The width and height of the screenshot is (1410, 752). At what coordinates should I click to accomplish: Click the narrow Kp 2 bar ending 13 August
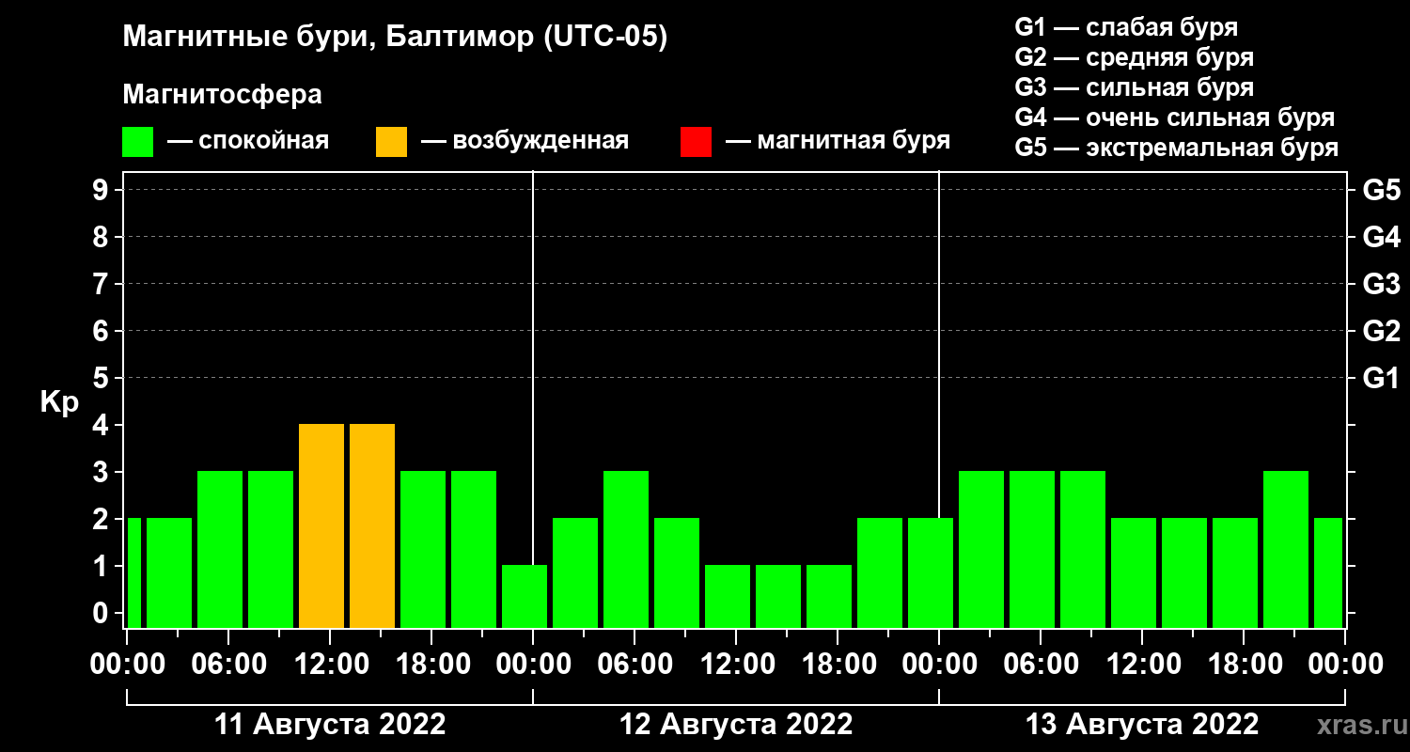pyautogui.click(x=1328, y=572)
